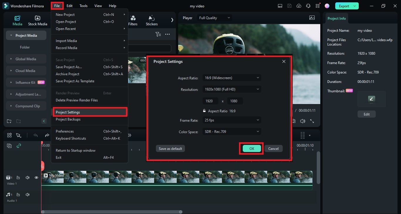Viewport: 401px width, 214px height.
Task: Open the apps grid icon with red dot
Action: (318, 6)
